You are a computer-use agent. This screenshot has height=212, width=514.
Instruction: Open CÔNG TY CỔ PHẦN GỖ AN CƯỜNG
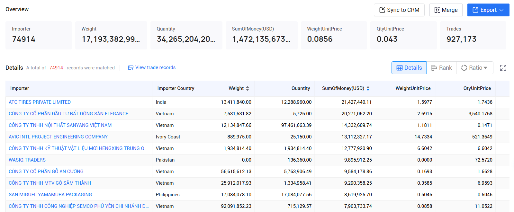tap(46, 172)
